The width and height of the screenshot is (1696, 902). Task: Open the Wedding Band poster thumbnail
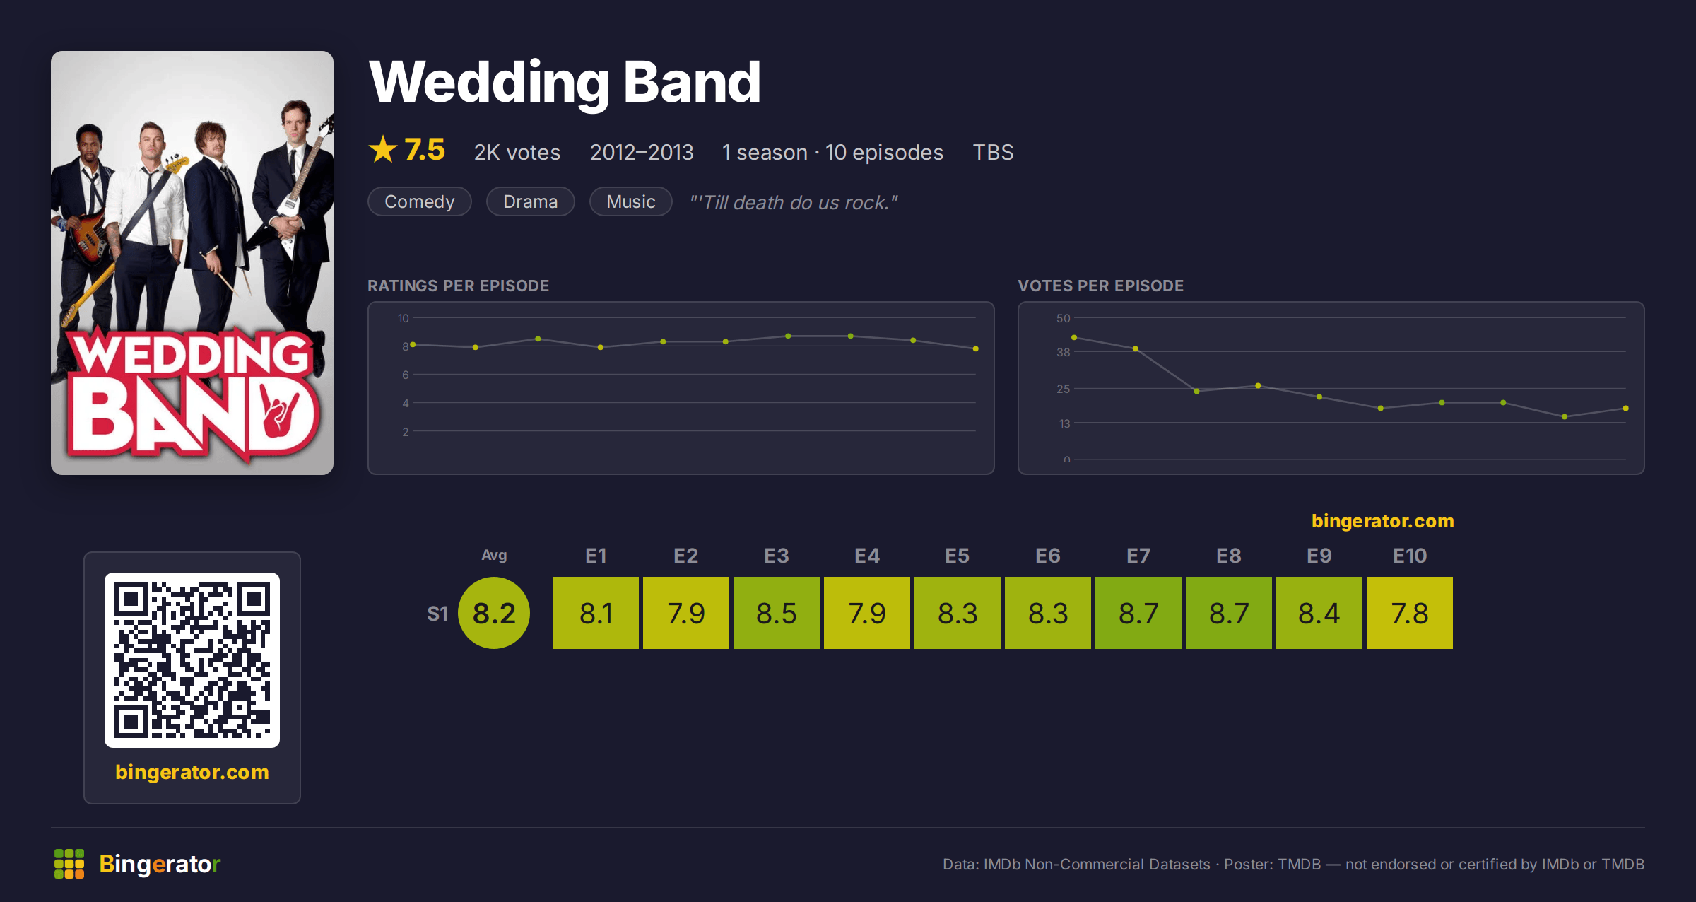(192, 263)
